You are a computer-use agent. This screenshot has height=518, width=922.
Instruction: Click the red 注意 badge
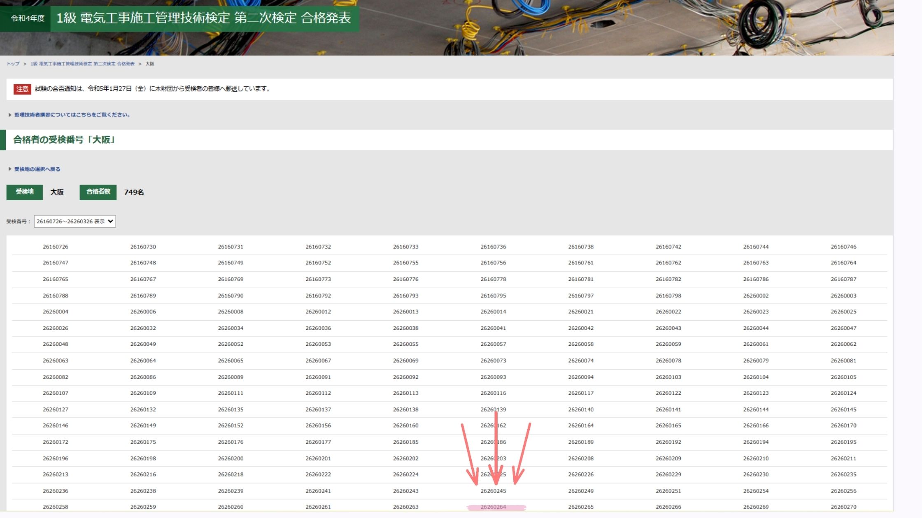click(22, 89)
